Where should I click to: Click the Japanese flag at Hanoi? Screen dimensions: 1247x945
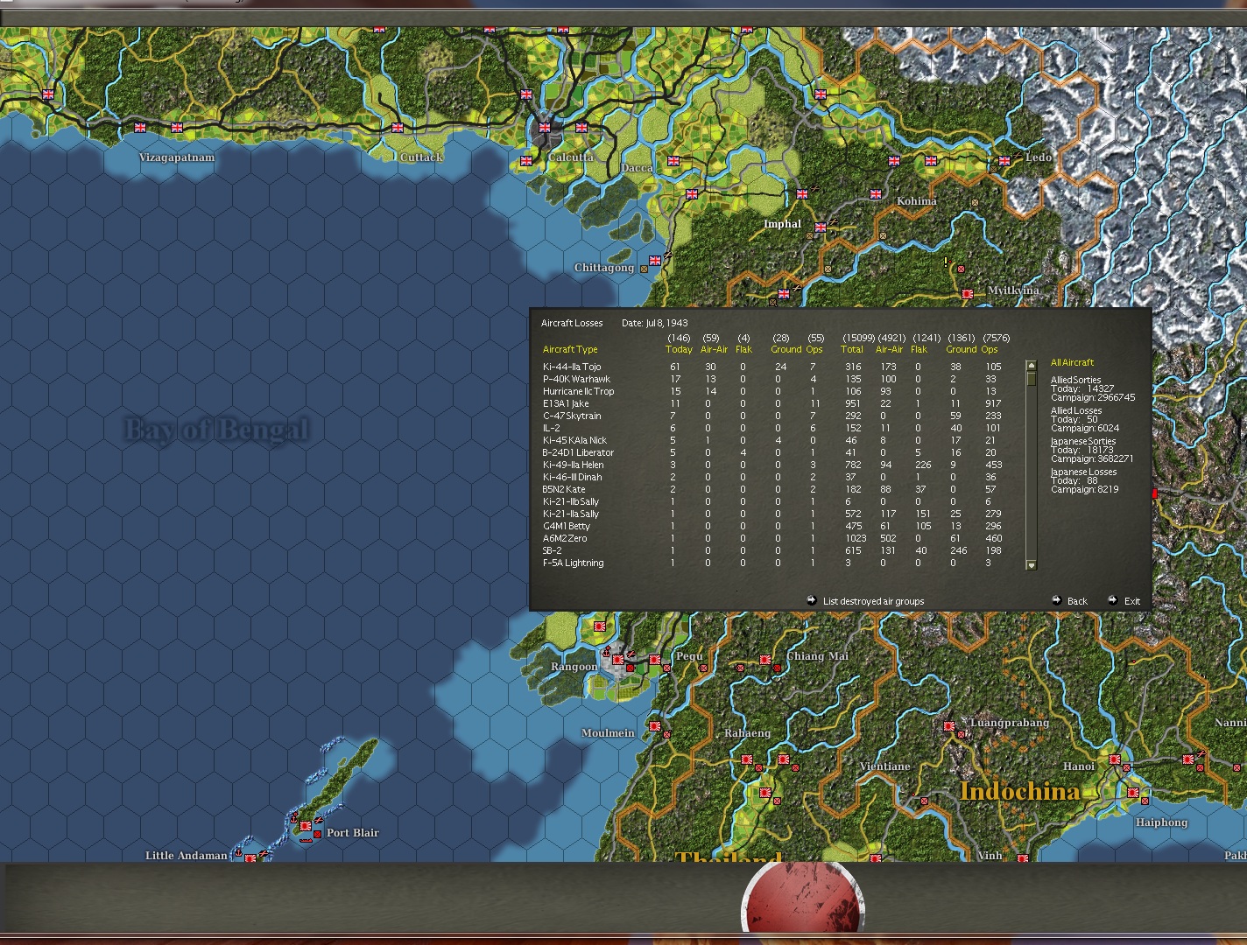(1115, 759)
